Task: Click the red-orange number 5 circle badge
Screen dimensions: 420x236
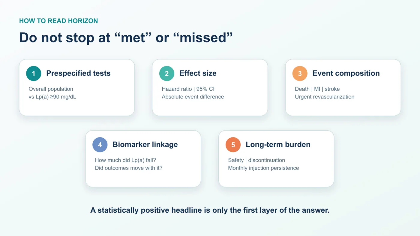Action: pyautogui.click(x=233, y=145)
